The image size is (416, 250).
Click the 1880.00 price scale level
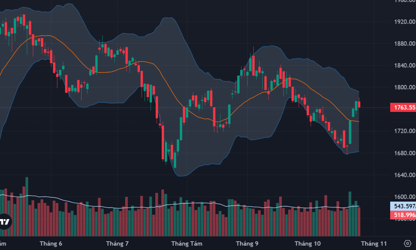click(x=405, y=43)
